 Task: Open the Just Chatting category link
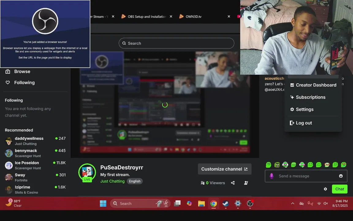(x=112, y=181)
